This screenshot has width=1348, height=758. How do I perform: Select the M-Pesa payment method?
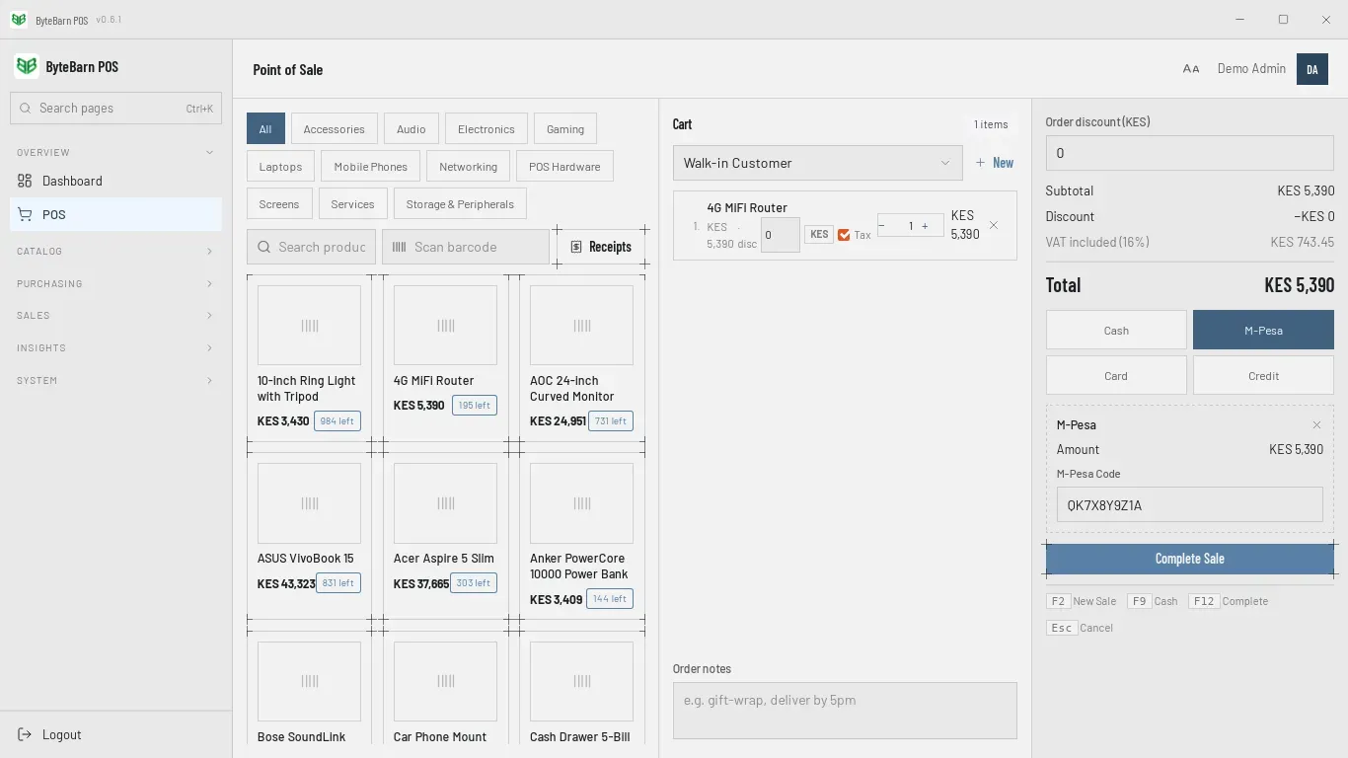coord(1263,331)
